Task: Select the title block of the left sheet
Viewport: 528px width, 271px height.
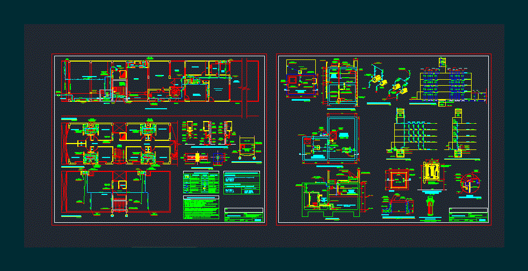Action: point(243,215)
